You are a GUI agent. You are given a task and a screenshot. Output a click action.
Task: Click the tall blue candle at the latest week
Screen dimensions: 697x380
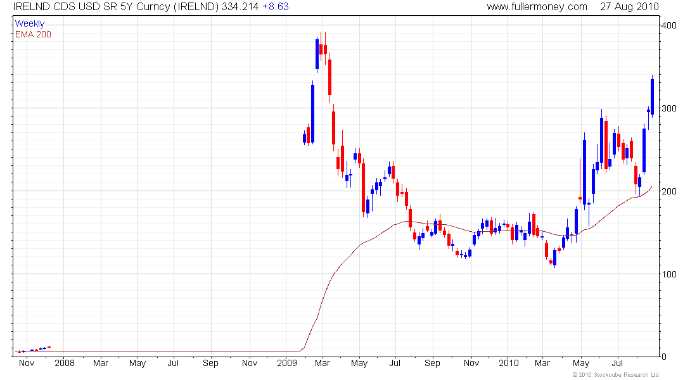tap(652, 97)
